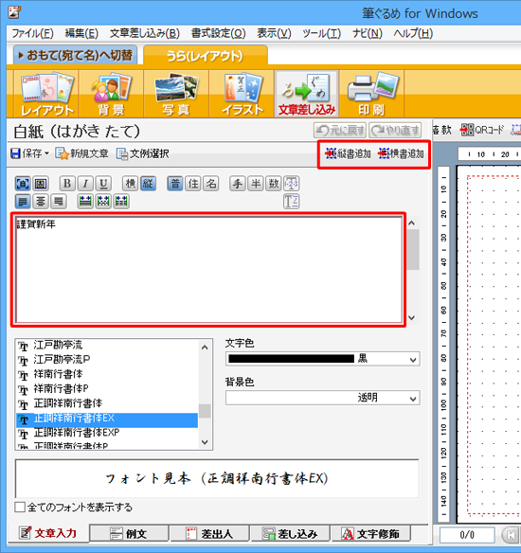Click the black 文字色 color swatch

click(292, 359)
